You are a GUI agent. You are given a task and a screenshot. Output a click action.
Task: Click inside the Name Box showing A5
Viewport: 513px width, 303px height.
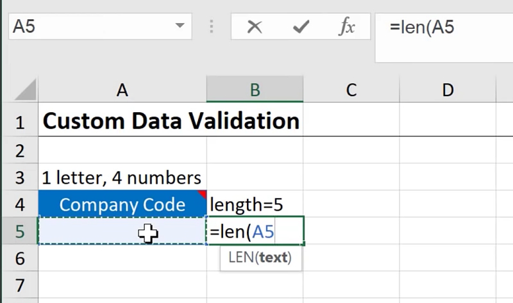click(x=90, y=27)
